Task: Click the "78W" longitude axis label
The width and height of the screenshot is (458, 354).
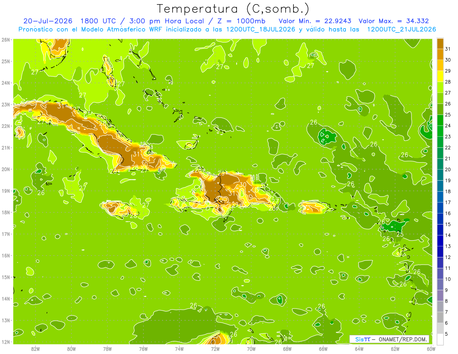Action: click(x=107, y=348)
